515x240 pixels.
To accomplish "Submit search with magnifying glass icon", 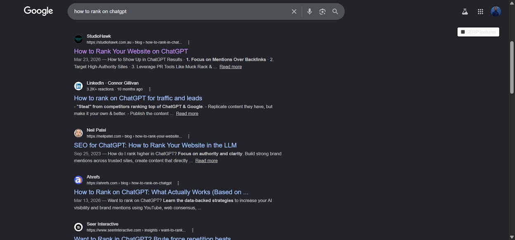I will click(335, 12).
